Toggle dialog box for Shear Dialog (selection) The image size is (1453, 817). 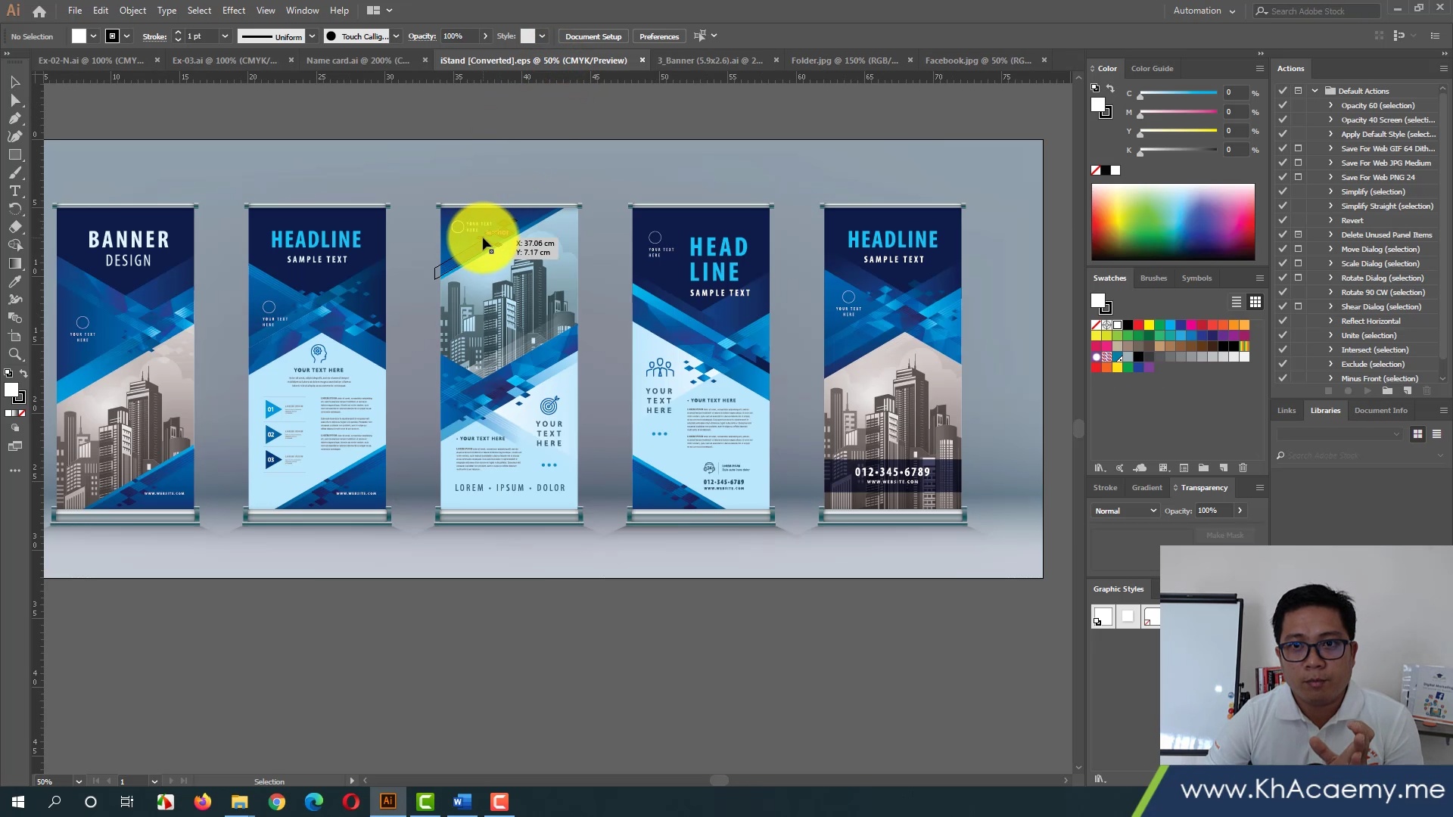(x=1299, y=306)
